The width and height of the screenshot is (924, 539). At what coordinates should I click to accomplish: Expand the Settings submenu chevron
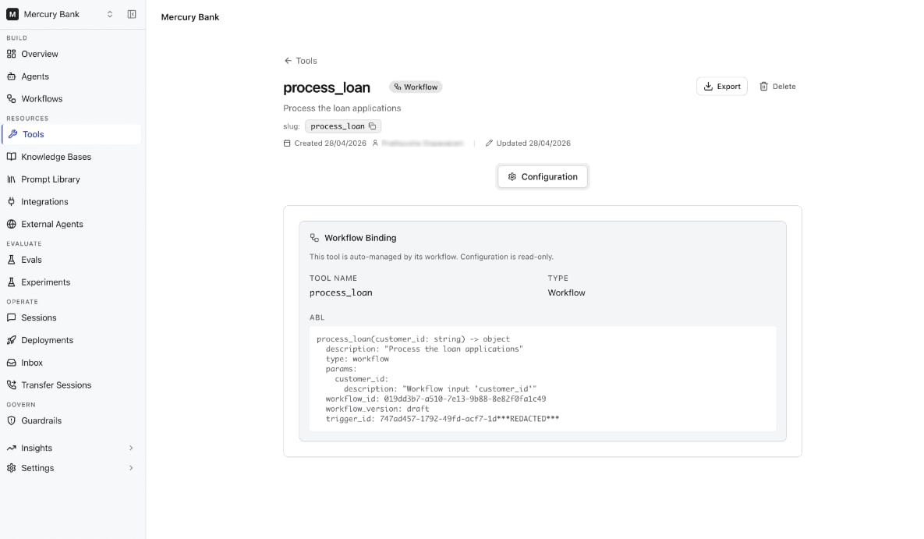[131, 468]
